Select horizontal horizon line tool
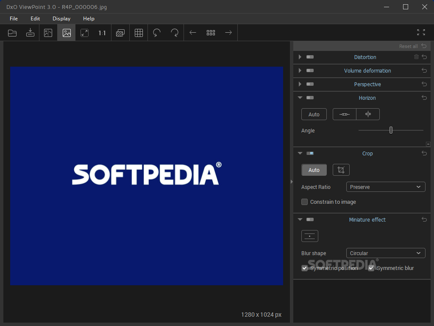Viewport: 434px width, 326px height. pos(344,114)
